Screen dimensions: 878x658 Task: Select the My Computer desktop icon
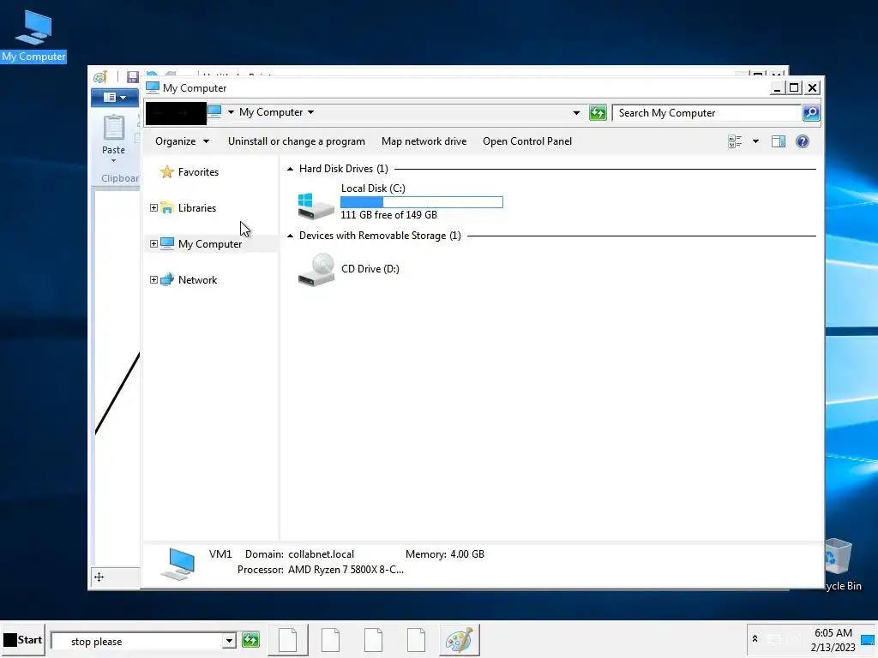coord(33,36)
